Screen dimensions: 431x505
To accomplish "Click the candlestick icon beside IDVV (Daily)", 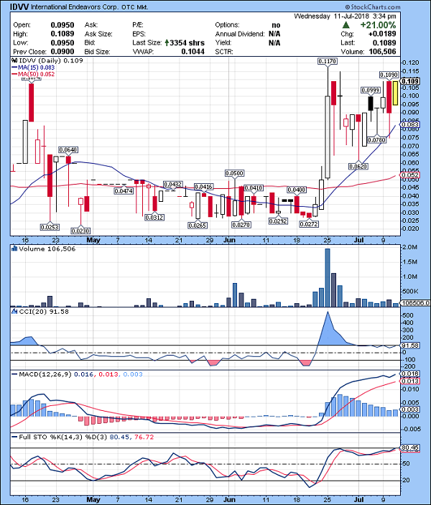I will pyautogui.click(x=14, y=60).
